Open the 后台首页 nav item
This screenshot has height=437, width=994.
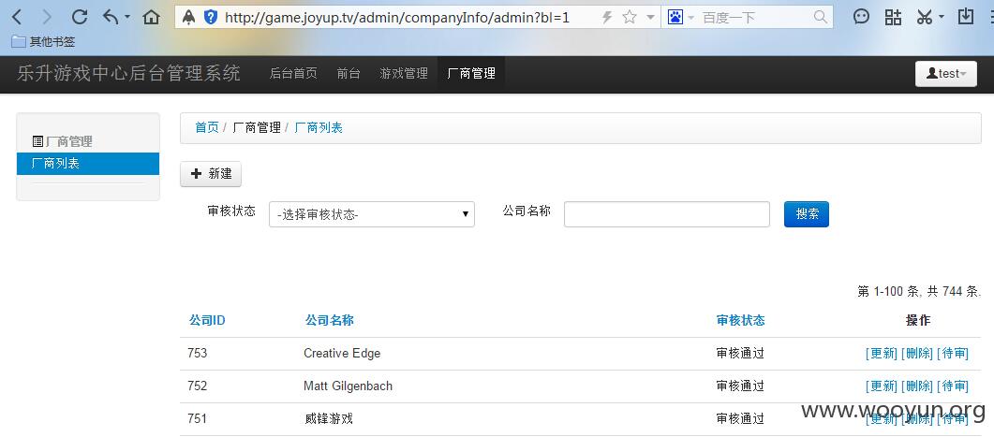coord(293,74)
